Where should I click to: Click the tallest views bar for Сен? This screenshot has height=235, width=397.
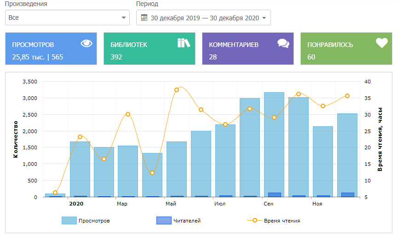274,143
